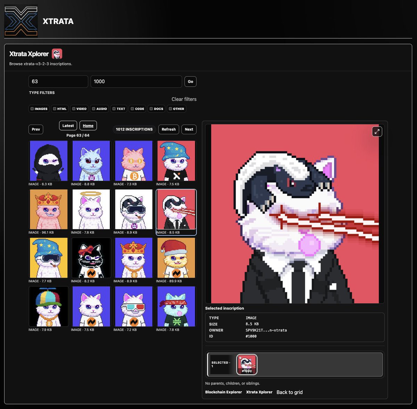Click the Home button

[88, 126]
